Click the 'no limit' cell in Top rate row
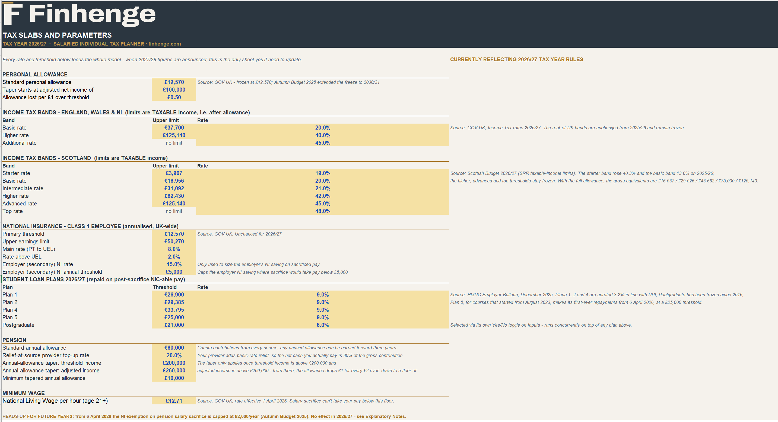The width and height of the screenshot is (778, 422). click(174, 211)
